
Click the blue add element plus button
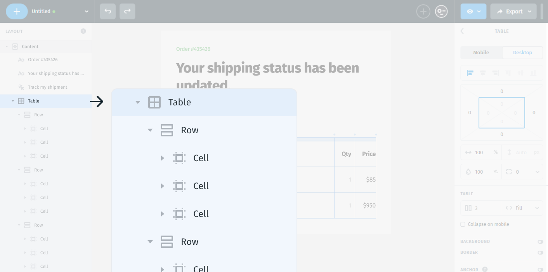click(x=17, y=12)
